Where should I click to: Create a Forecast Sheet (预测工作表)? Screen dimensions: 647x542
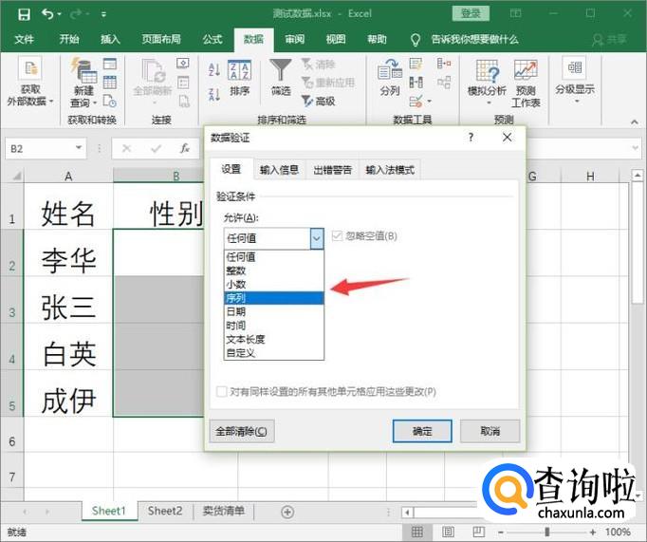pos(526,84)
